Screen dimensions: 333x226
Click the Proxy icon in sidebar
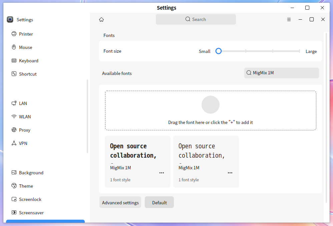[14, 130]
